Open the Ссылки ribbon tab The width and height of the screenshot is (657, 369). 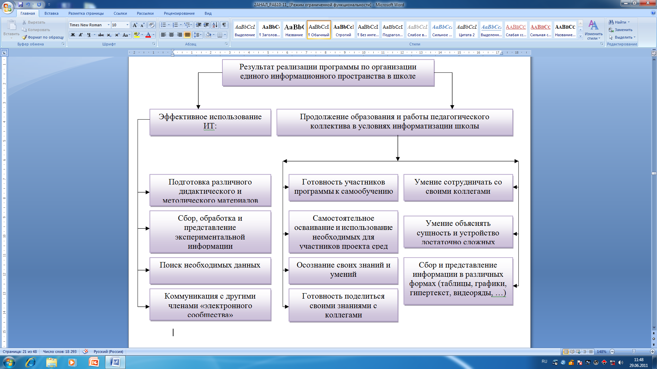[120, 13]
